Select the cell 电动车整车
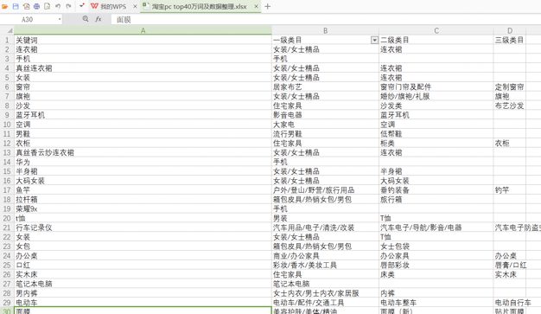This screenshot has height=314, width=541. [x=436, y=303]
